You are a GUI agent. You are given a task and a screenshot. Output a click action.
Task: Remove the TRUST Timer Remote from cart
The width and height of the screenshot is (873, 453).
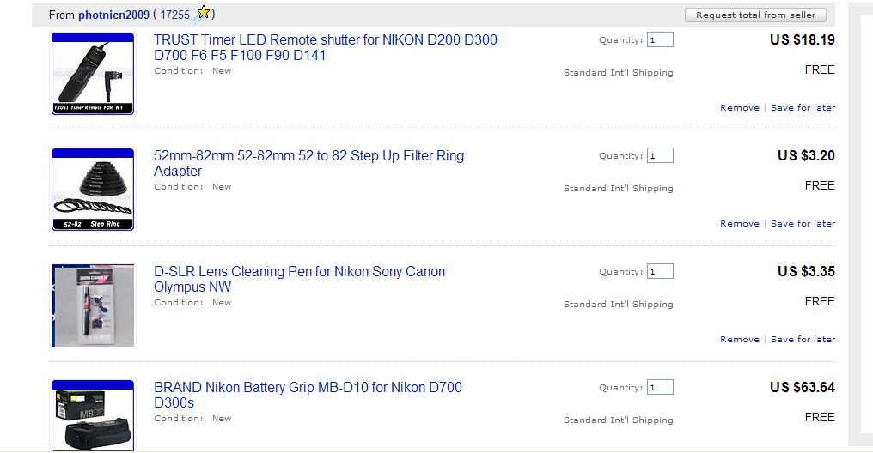(x=739, y=107)
